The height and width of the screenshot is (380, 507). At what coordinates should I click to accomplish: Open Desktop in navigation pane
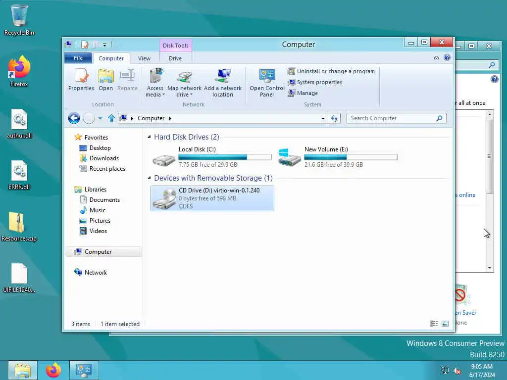(x=100, y=147)
